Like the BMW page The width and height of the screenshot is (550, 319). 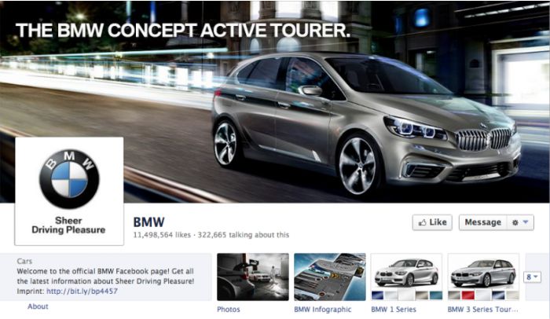(432, 222)
